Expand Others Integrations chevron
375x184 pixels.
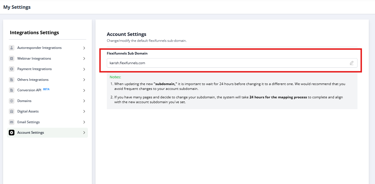[x=84, y=80]
